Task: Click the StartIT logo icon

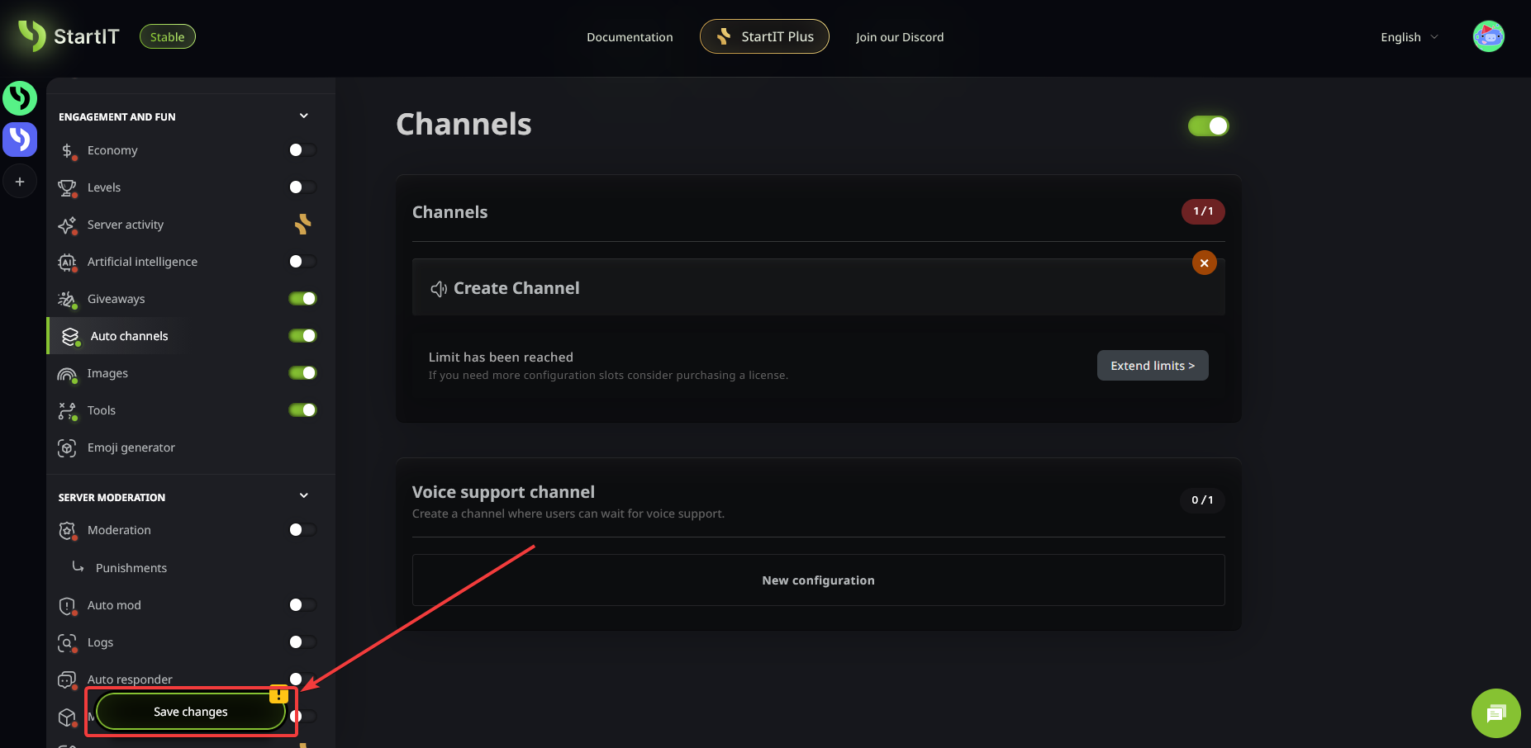Action: (x=33, y=36)
